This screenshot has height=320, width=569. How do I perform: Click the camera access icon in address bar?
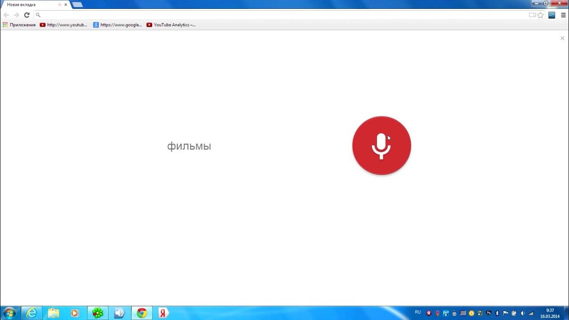point(532,15)
